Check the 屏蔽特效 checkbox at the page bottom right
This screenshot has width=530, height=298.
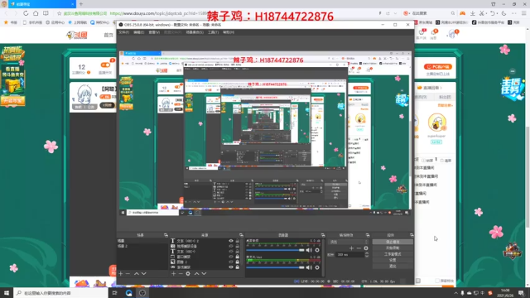pyautogui.click(x=437, y=281)
